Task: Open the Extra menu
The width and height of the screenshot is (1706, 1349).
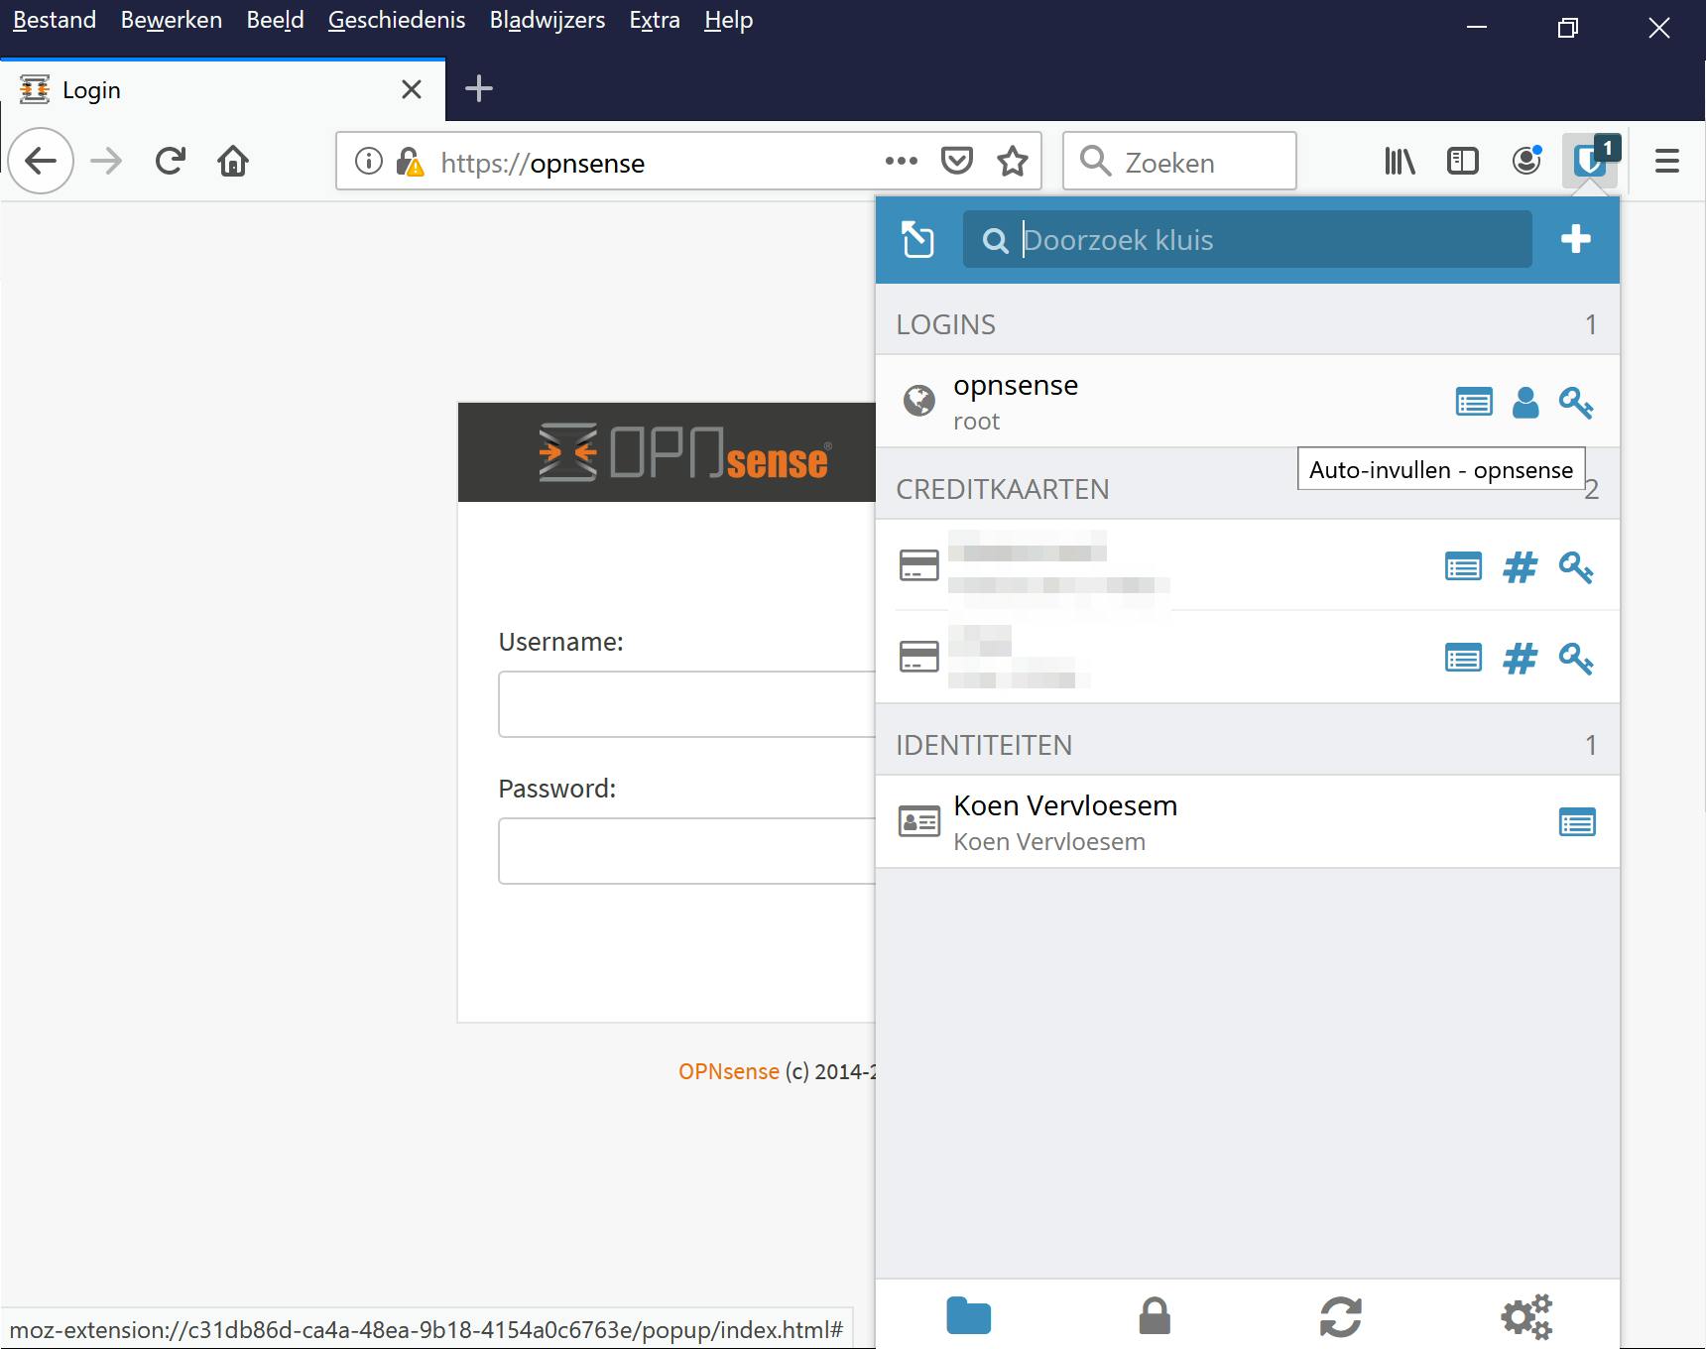Action: pyautogui.click(x=655, y=20)
